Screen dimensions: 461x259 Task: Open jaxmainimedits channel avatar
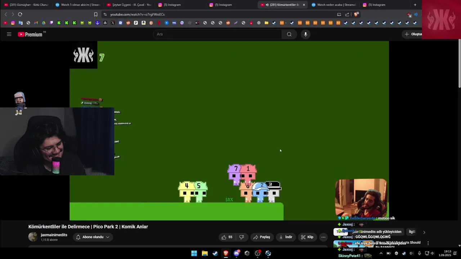33,237
